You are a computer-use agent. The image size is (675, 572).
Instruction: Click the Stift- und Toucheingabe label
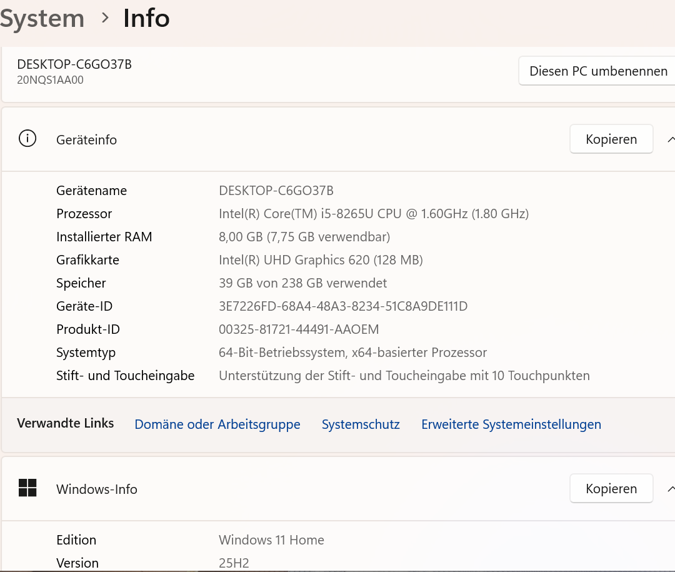(125, 376)
